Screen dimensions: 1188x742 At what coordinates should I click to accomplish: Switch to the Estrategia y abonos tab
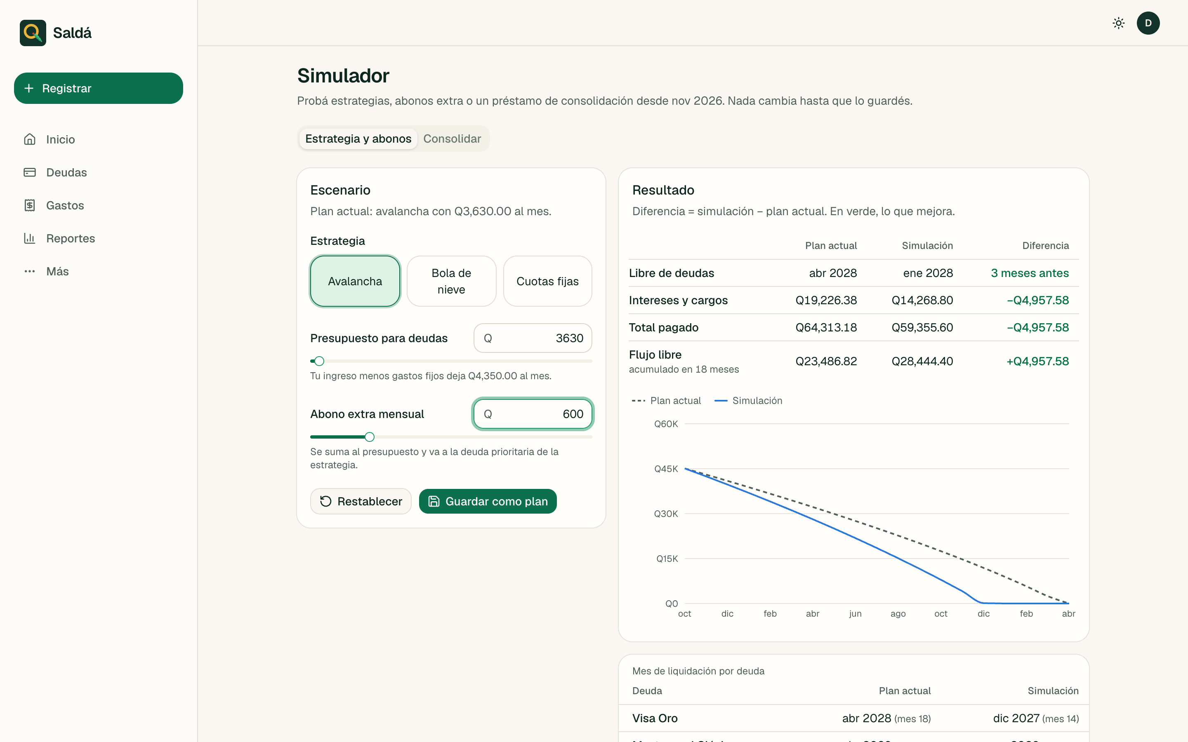(358, 139)
